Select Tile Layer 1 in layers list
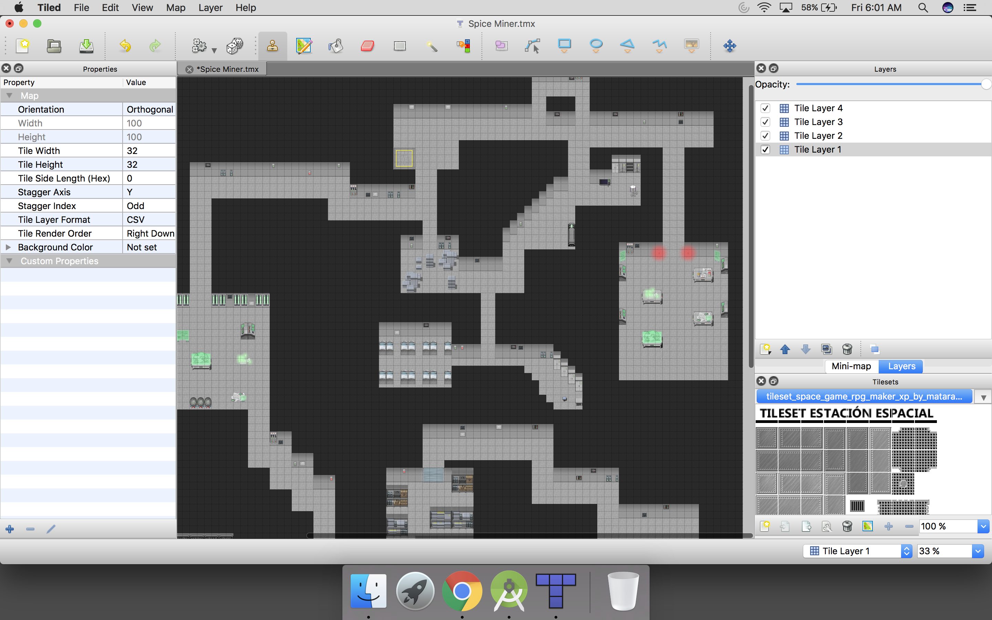Screen dimensions: 992x620 (x=817, y=150)
